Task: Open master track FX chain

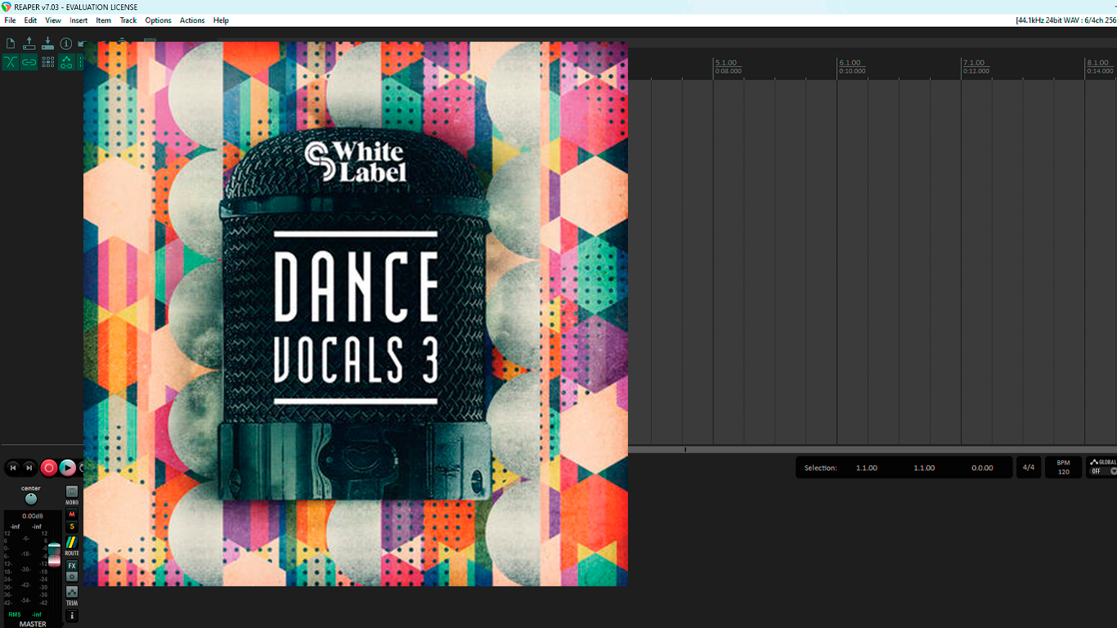Action: point(72,566)
